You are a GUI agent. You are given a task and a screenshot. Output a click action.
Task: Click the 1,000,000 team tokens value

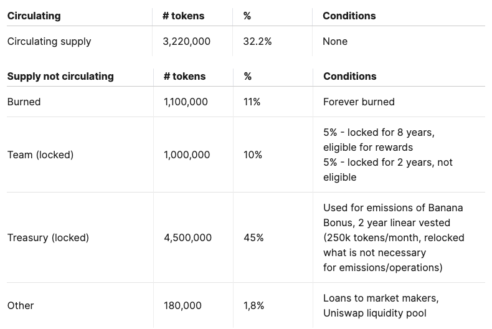click(x=187, y=155)
